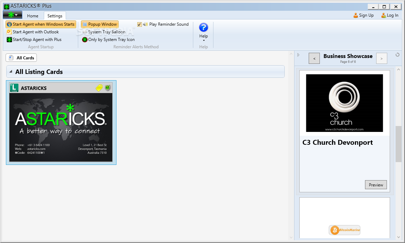The image size is (405, 243).
Task: Open the BitcoinMarine showcase logo
Action: (344, 230)
